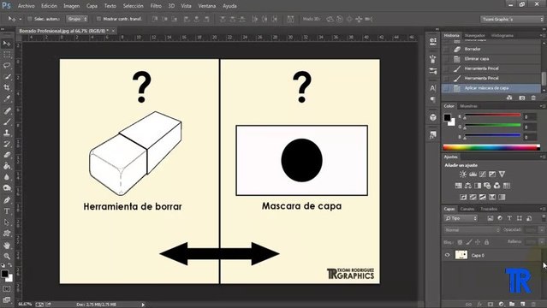Image resolution: width=547 pixels, height=308 pixels.
Task: Switch to the Navegador tab
Action: pos(475,36)
